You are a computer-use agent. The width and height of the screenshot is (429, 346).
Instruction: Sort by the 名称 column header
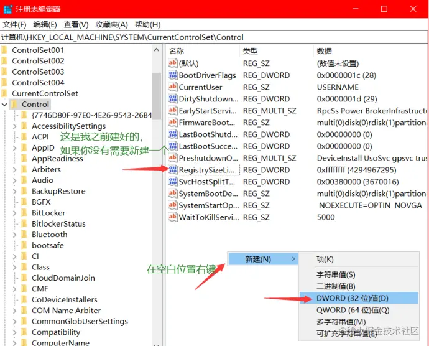(203, 51)
